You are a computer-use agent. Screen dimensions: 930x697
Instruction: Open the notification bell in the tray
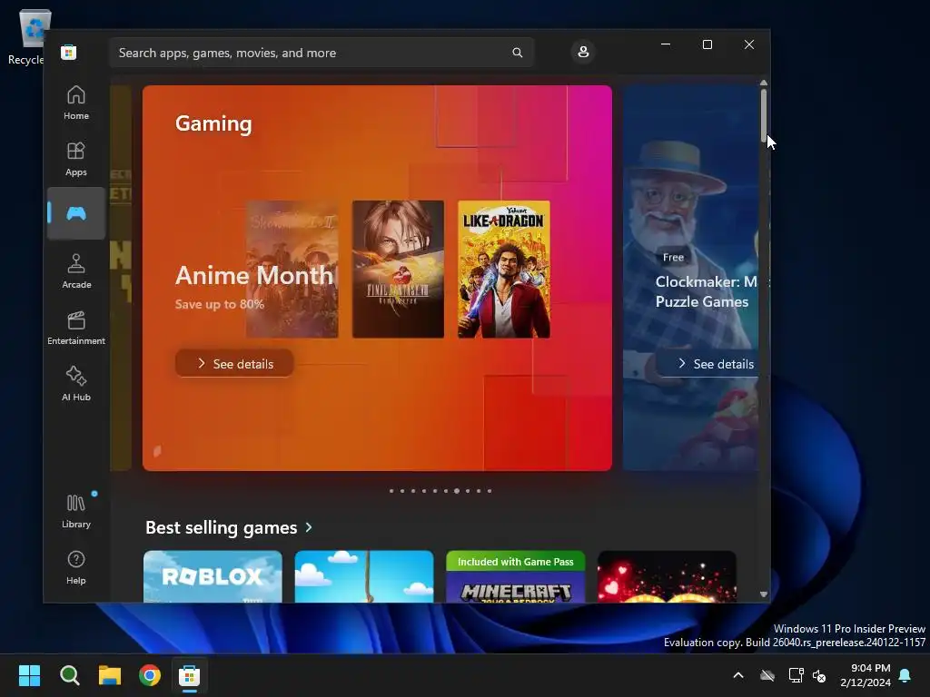(x=905, y=675)
